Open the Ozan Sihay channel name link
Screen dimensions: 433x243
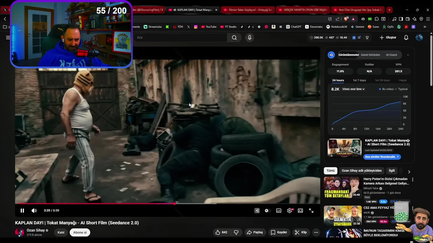pyautogui.click(x=36, y=230)
